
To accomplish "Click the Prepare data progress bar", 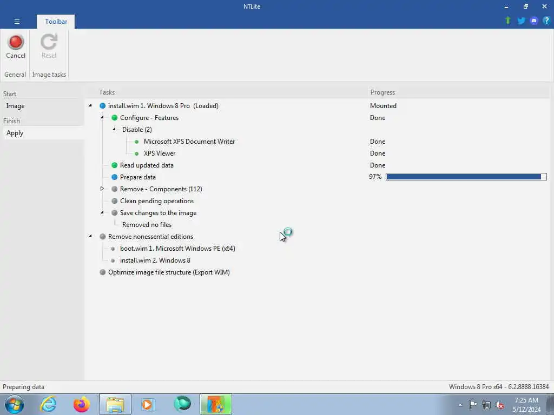I will pyautogui.click(x=466, y=177).
